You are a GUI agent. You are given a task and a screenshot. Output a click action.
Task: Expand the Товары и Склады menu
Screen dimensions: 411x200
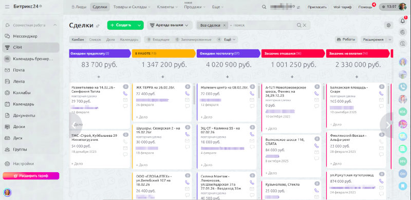[x=132, y=7]
